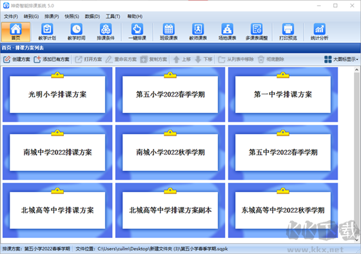Click 复制方案 copy button
Viewport: 361px width, 254px height.
pyautogui.click(x=154, y=59)
